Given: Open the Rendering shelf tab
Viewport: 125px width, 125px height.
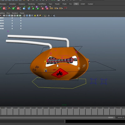Looking at the screenshot, I should point(31,4).
